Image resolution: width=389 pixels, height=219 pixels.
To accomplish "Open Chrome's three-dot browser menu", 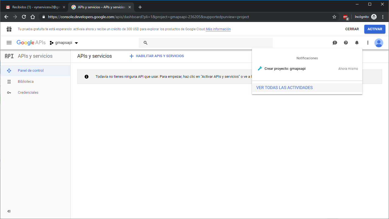I will pyautogui.click(x=383, y=17).
